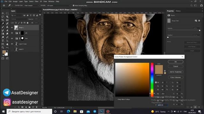This screenshot has width=204, height=114.
Task: Open the Edit Toolbar three-dots button
Action: [7, 47]
